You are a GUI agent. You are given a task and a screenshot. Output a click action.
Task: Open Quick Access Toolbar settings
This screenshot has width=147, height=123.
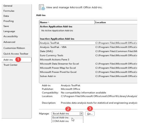tap(16, 54)
